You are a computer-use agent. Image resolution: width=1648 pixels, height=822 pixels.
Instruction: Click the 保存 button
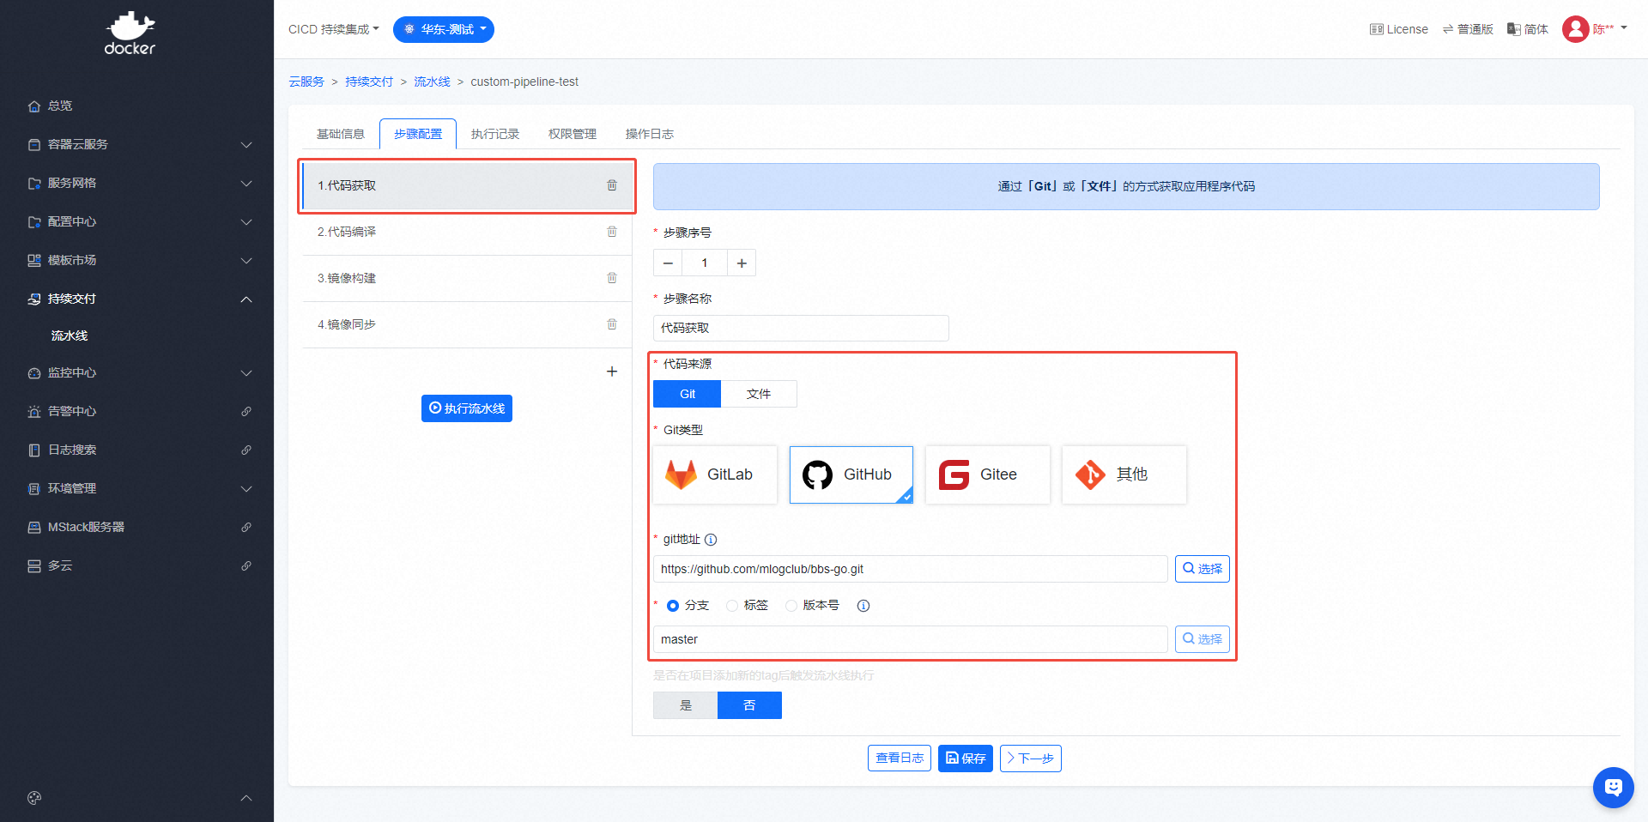[966, 759]
